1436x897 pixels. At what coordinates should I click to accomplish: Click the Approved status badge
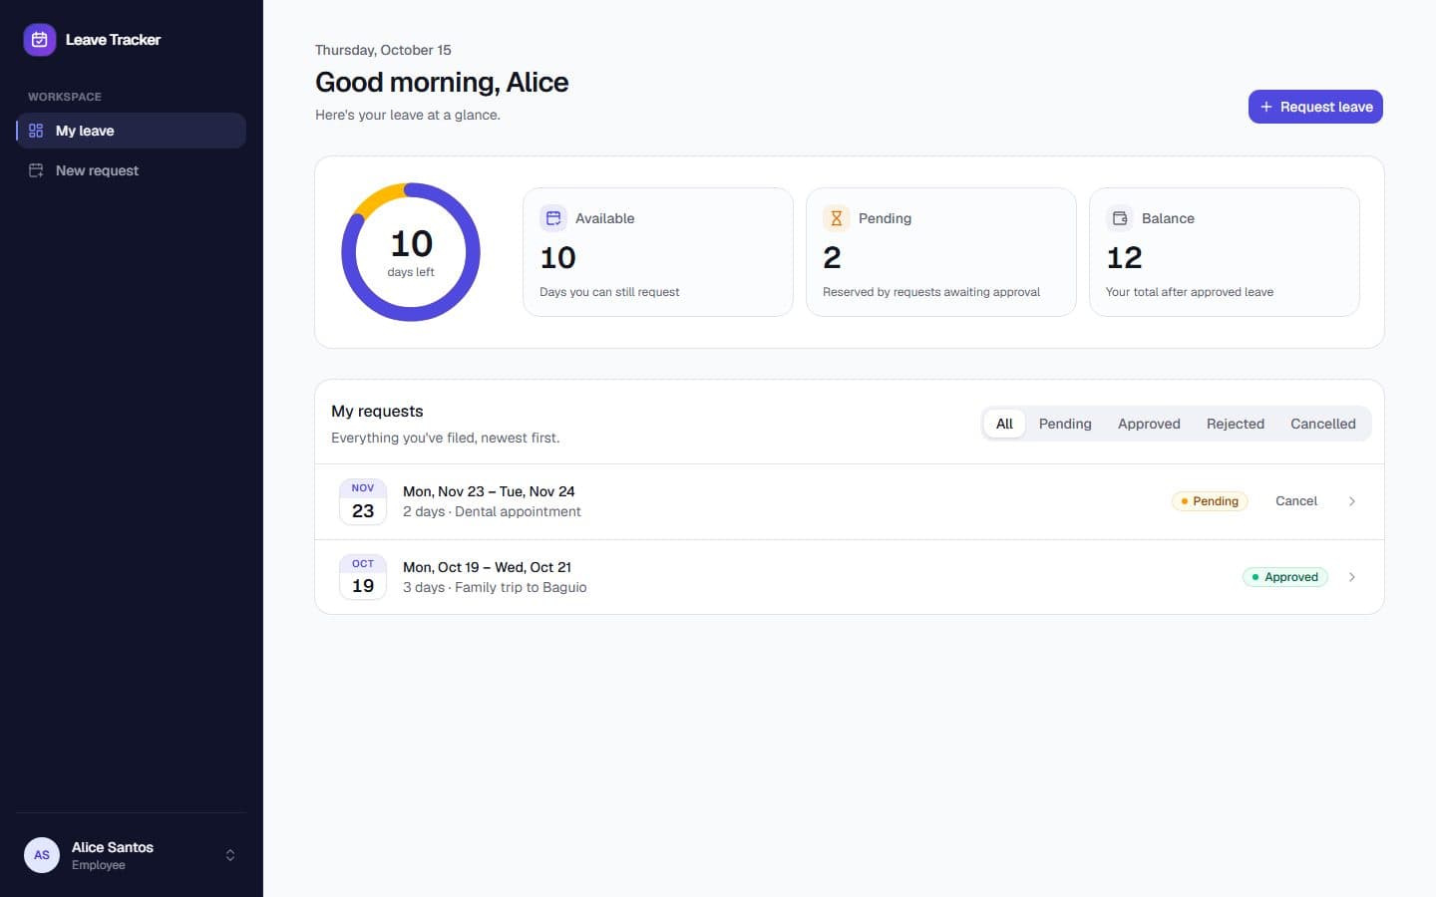[1285, 577]
